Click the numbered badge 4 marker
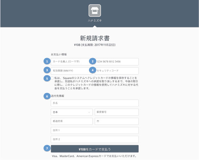The width and height of the screenshot is (199, 160). click(x=93, y=70)
